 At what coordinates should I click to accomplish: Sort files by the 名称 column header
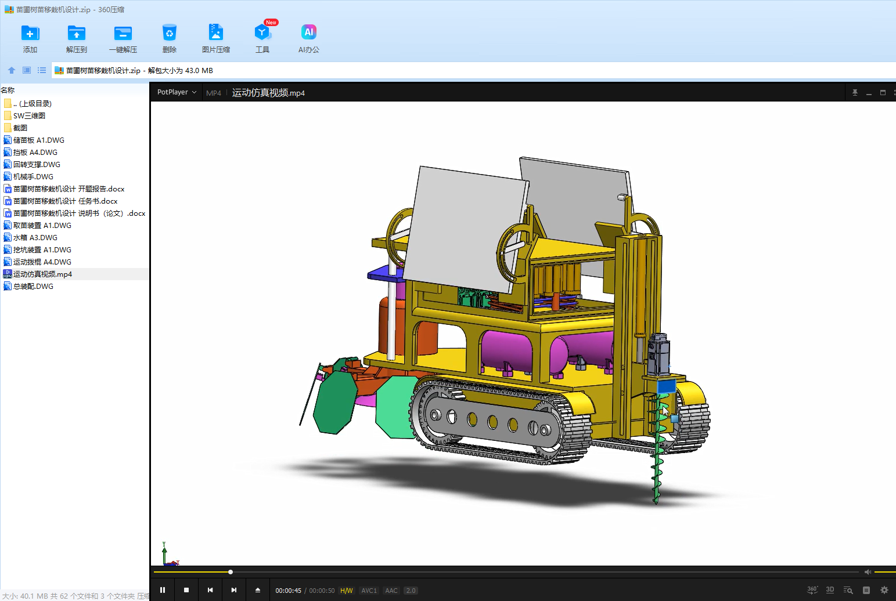[8, 90]
